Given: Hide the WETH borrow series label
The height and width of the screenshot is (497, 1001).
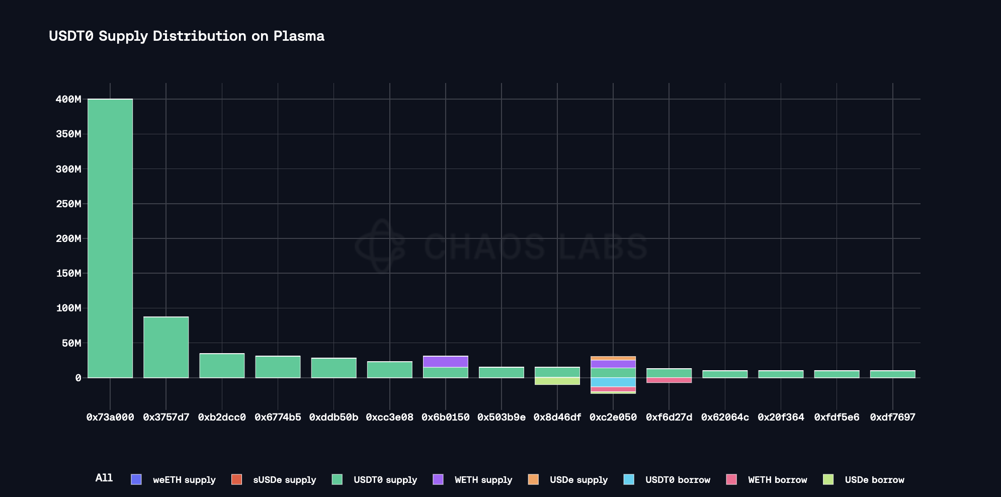Looking at the screenshot, I should tap(777, 480).
